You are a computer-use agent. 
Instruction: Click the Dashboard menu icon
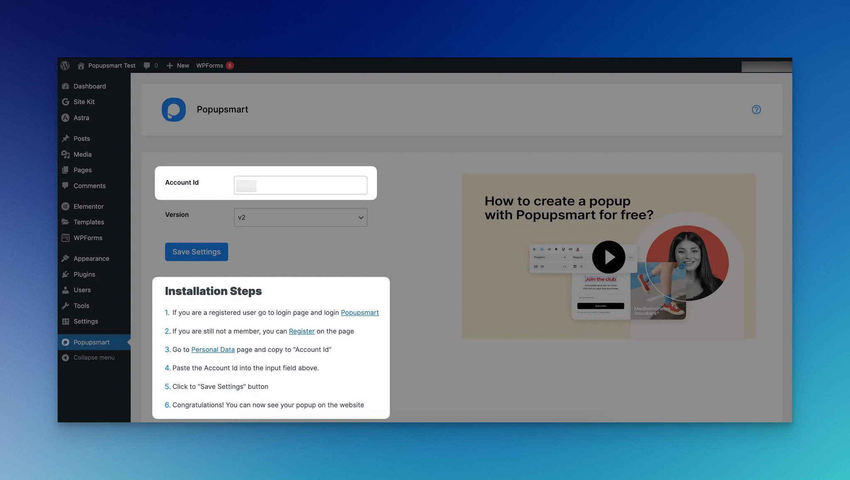pyautogui.click(x=66, y=86)
